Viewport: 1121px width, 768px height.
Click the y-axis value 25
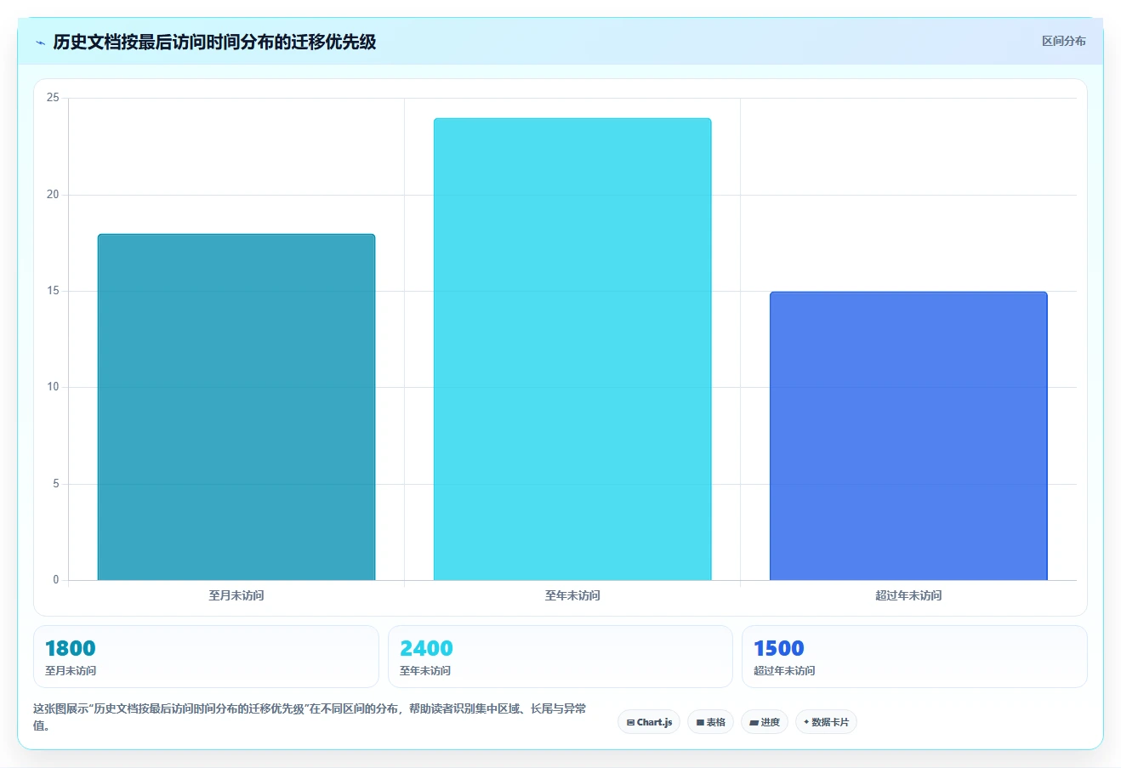(53, 98)
